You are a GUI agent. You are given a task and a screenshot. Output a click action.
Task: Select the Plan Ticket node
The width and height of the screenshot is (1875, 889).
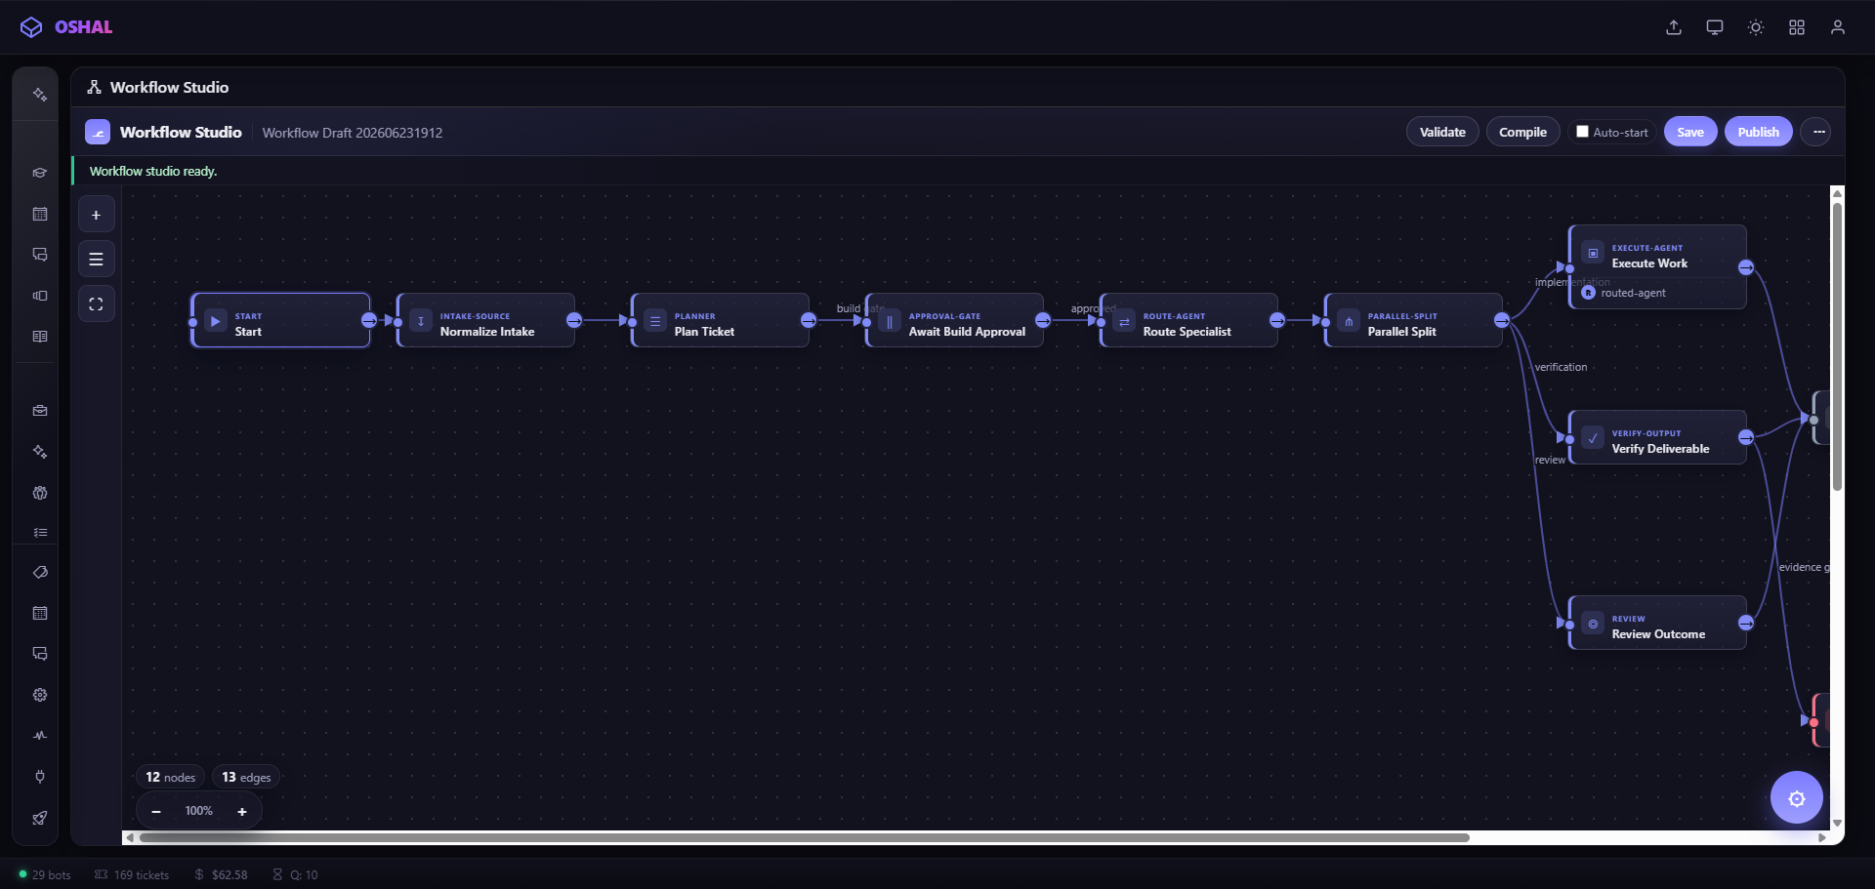pyautogui.click(x=720, y=320)
